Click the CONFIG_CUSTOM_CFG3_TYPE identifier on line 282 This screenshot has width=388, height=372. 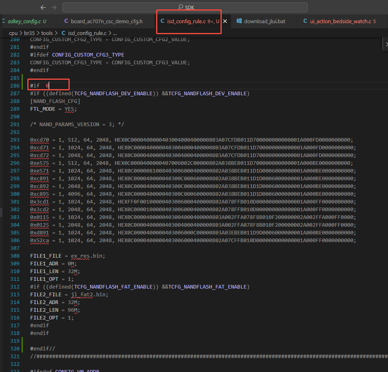(x=88, y=55)
